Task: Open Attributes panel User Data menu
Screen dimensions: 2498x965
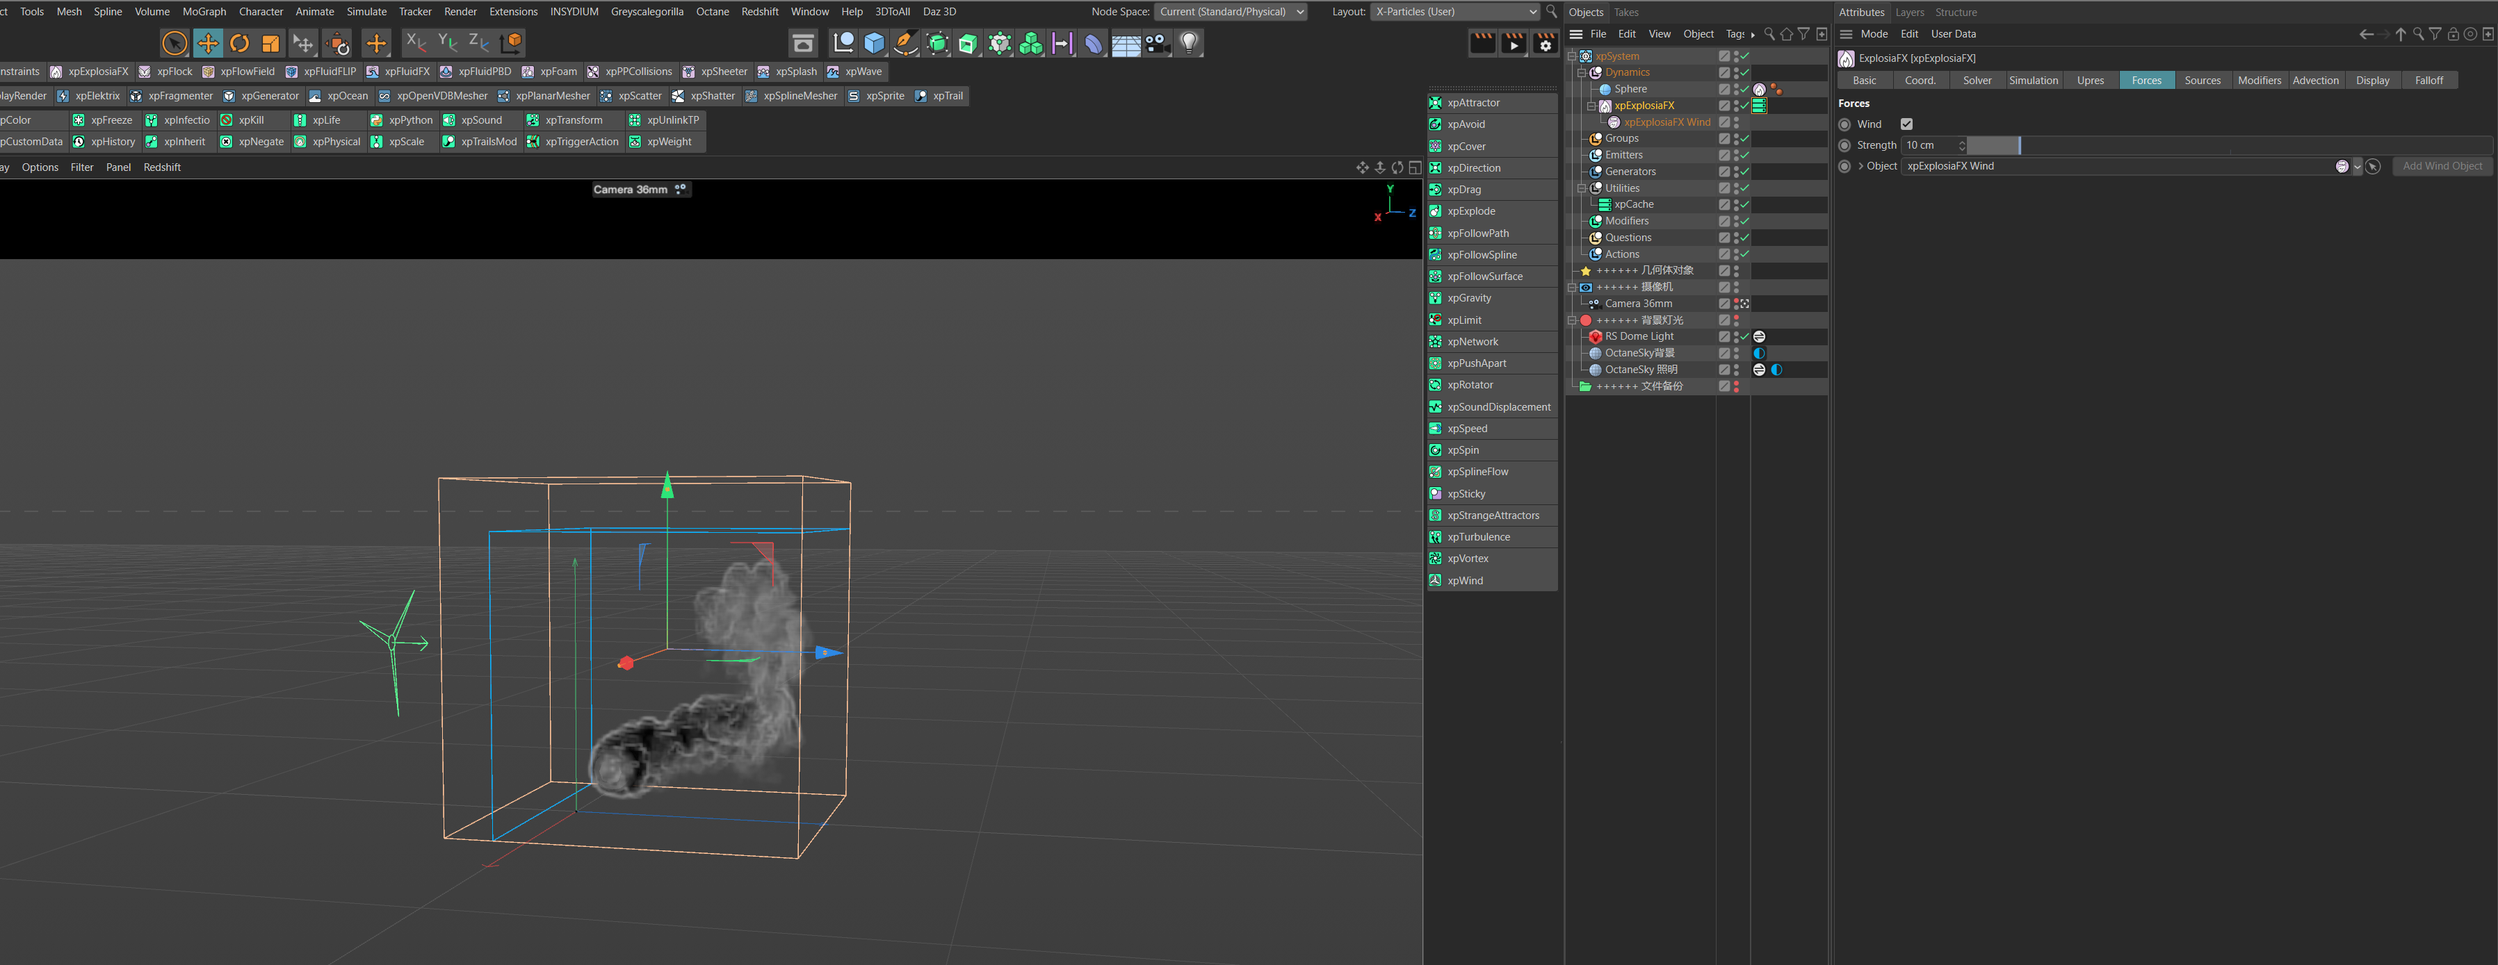Action: pyautogui.click(x=1953, y=34)
